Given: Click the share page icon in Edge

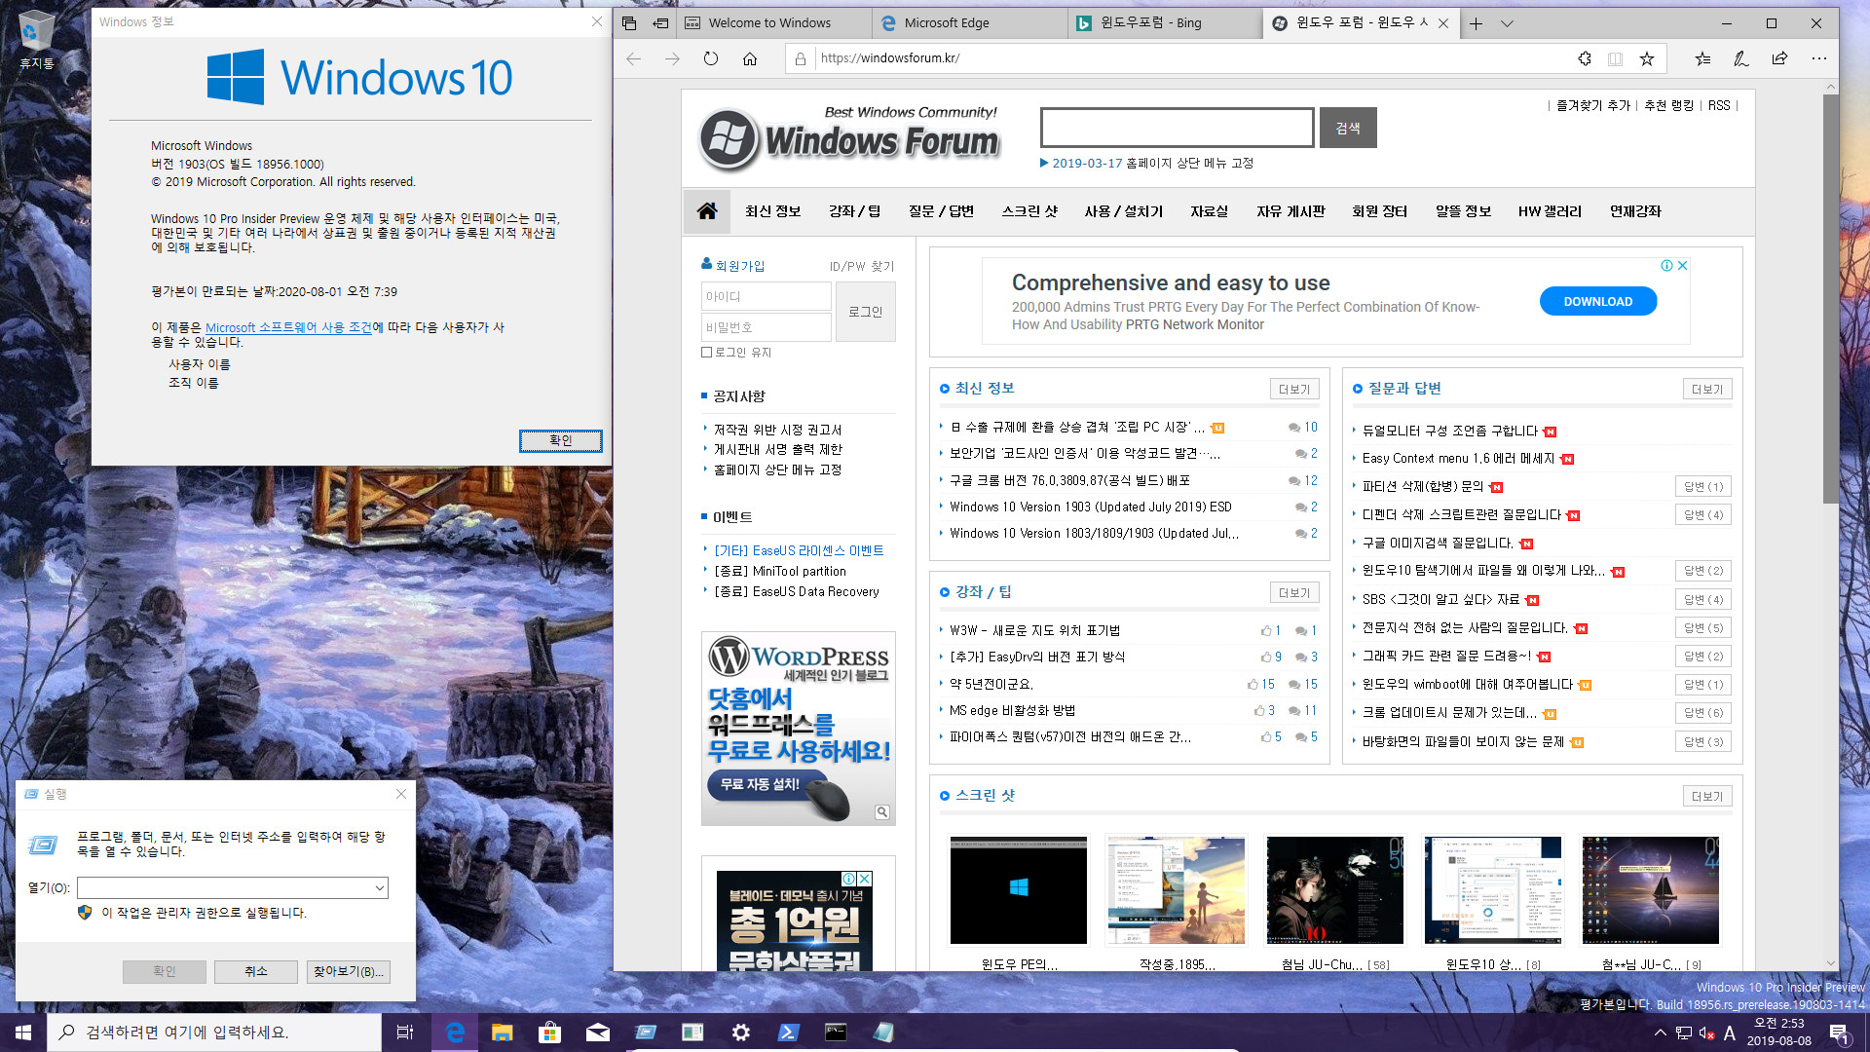Looking at the screenshot, I should pyautogui.click(x=1779, y=58).
